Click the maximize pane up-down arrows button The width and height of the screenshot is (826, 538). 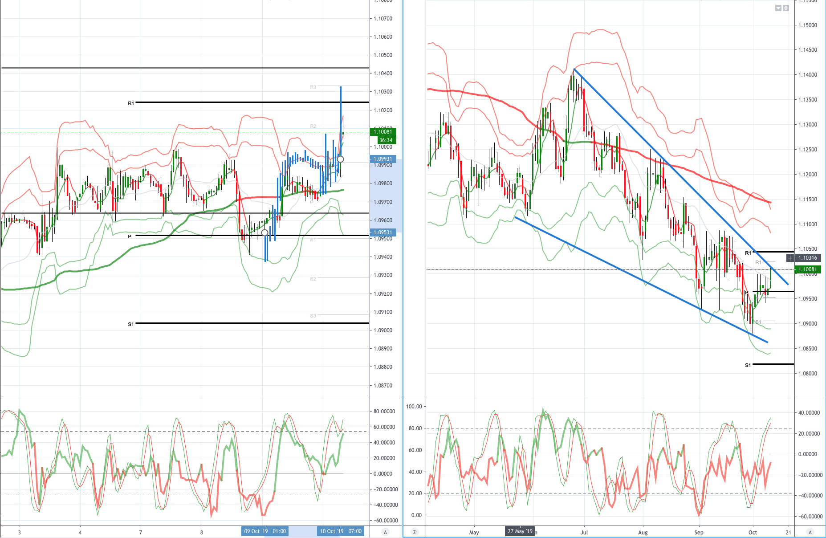point(786,8)
